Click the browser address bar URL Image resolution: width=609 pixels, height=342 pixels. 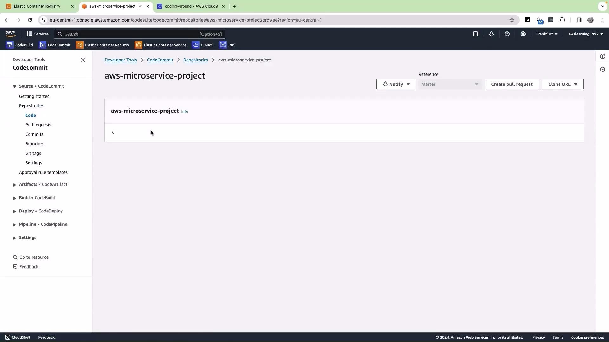(186, 20)
